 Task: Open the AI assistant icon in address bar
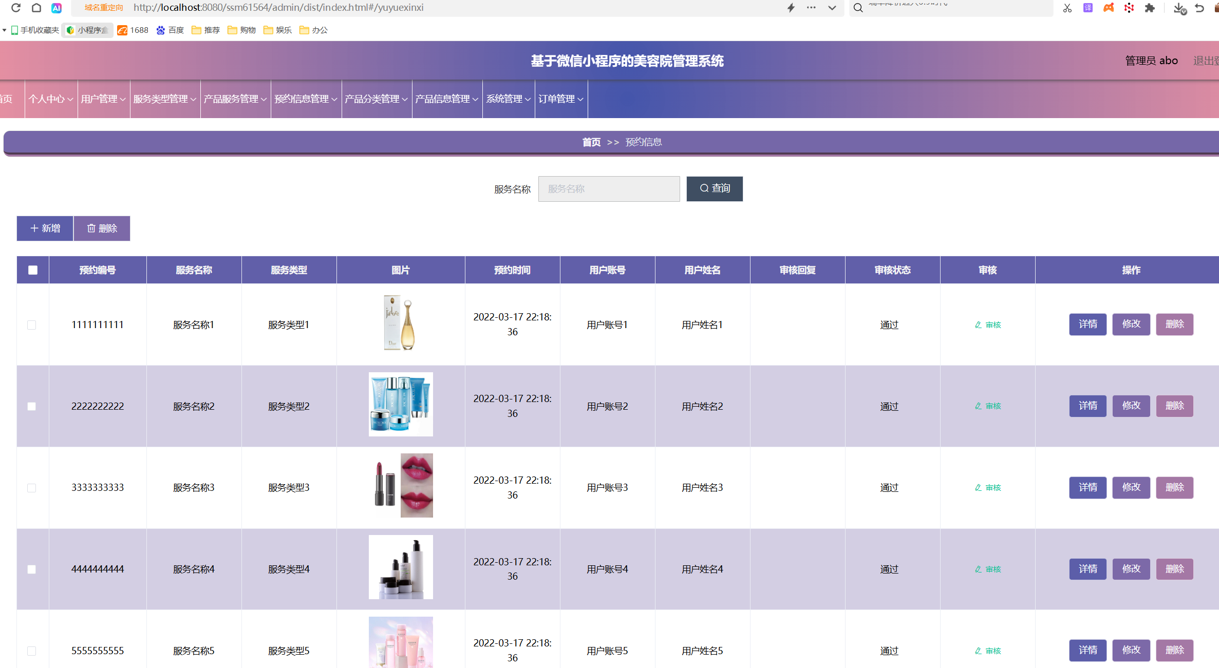[x=57, y=8]
